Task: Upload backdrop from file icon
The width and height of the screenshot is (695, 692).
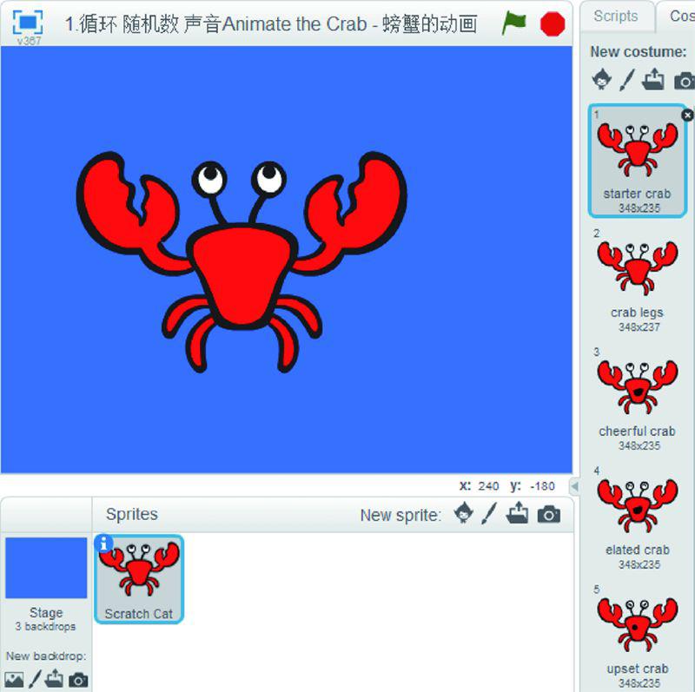Action: [x=54, y=678]
